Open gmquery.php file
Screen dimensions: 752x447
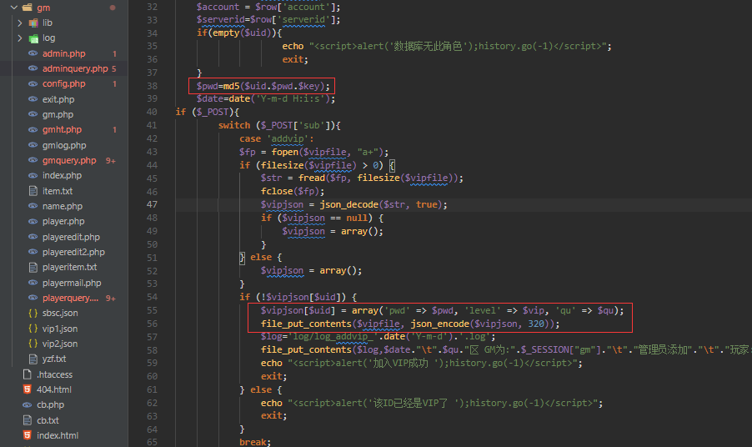click(69, 160)
